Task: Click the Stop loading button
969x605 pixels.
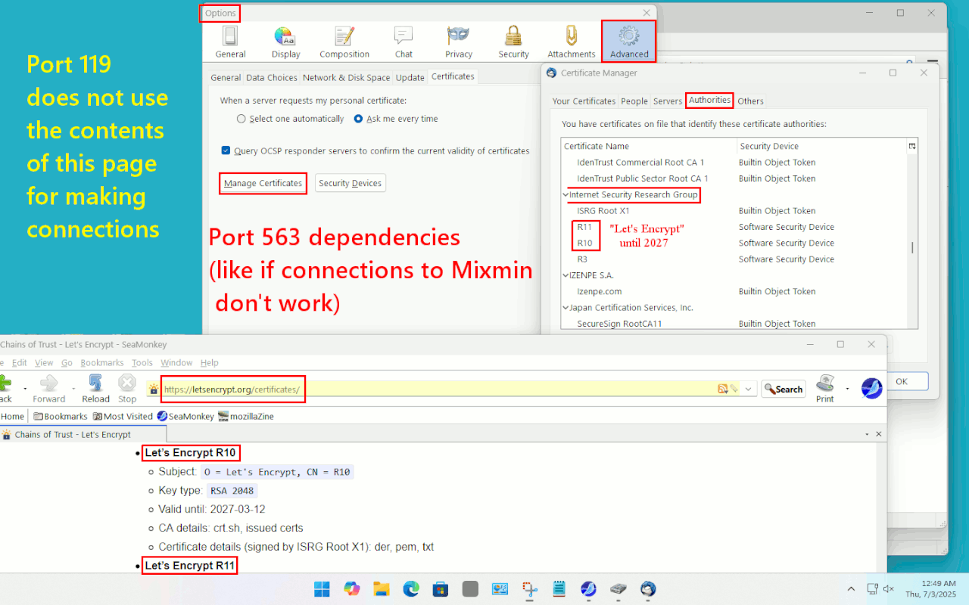Action: [127, 389]
